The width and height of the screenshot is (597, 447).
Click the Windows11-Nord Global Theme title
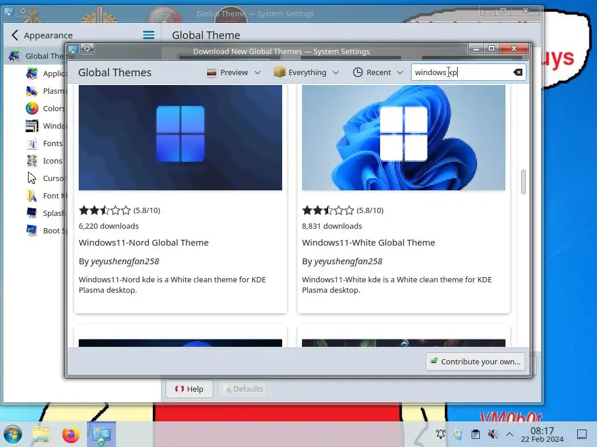tap(143, 243)
